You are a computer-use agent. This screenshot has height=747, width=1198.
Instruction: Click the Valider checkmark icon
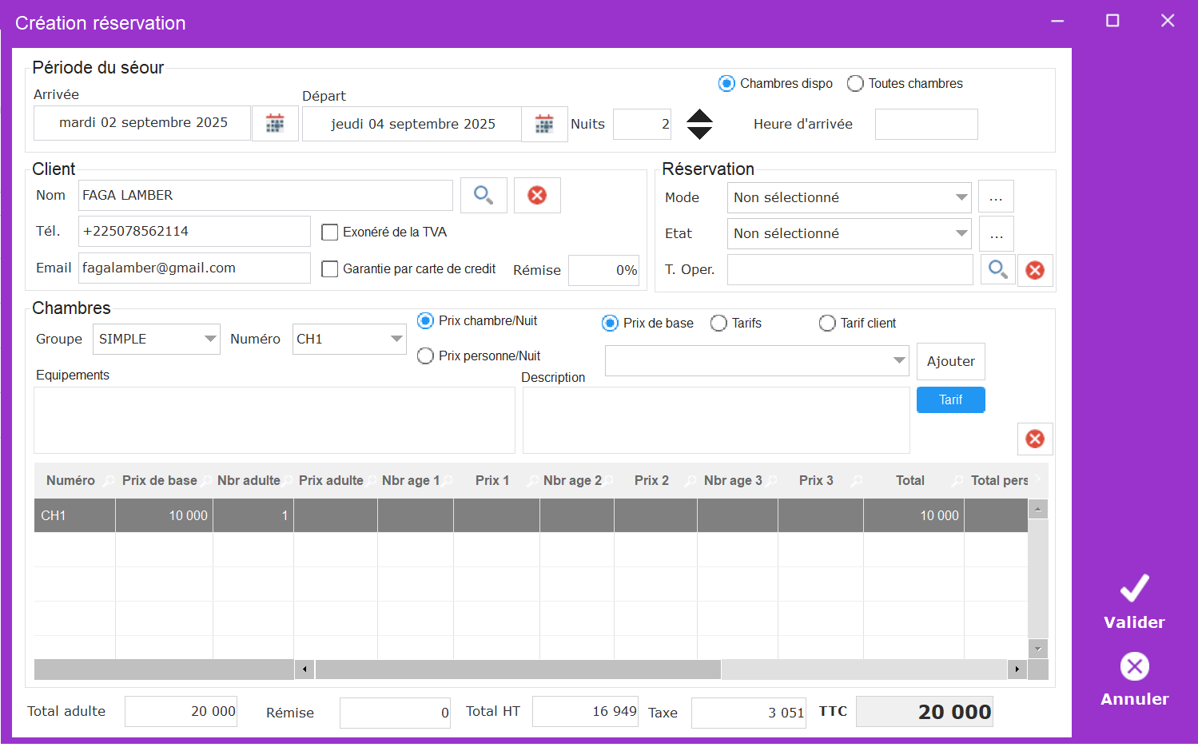(1134, 589)
